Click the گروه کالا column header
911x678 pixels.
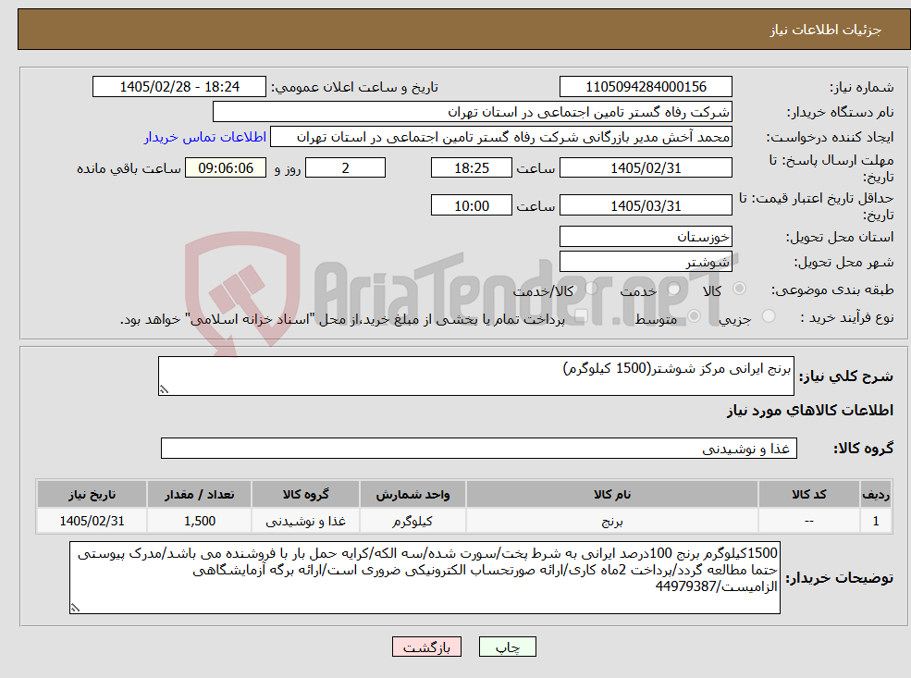coord(305,495)
